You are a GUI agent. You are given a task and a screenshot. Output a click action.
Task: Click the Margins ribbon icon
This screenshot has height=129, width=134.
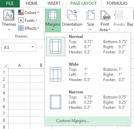coord(53,15)
